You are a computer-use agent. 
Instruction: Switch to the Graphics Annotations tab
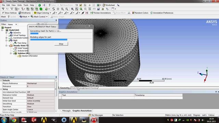coord(82,111)
